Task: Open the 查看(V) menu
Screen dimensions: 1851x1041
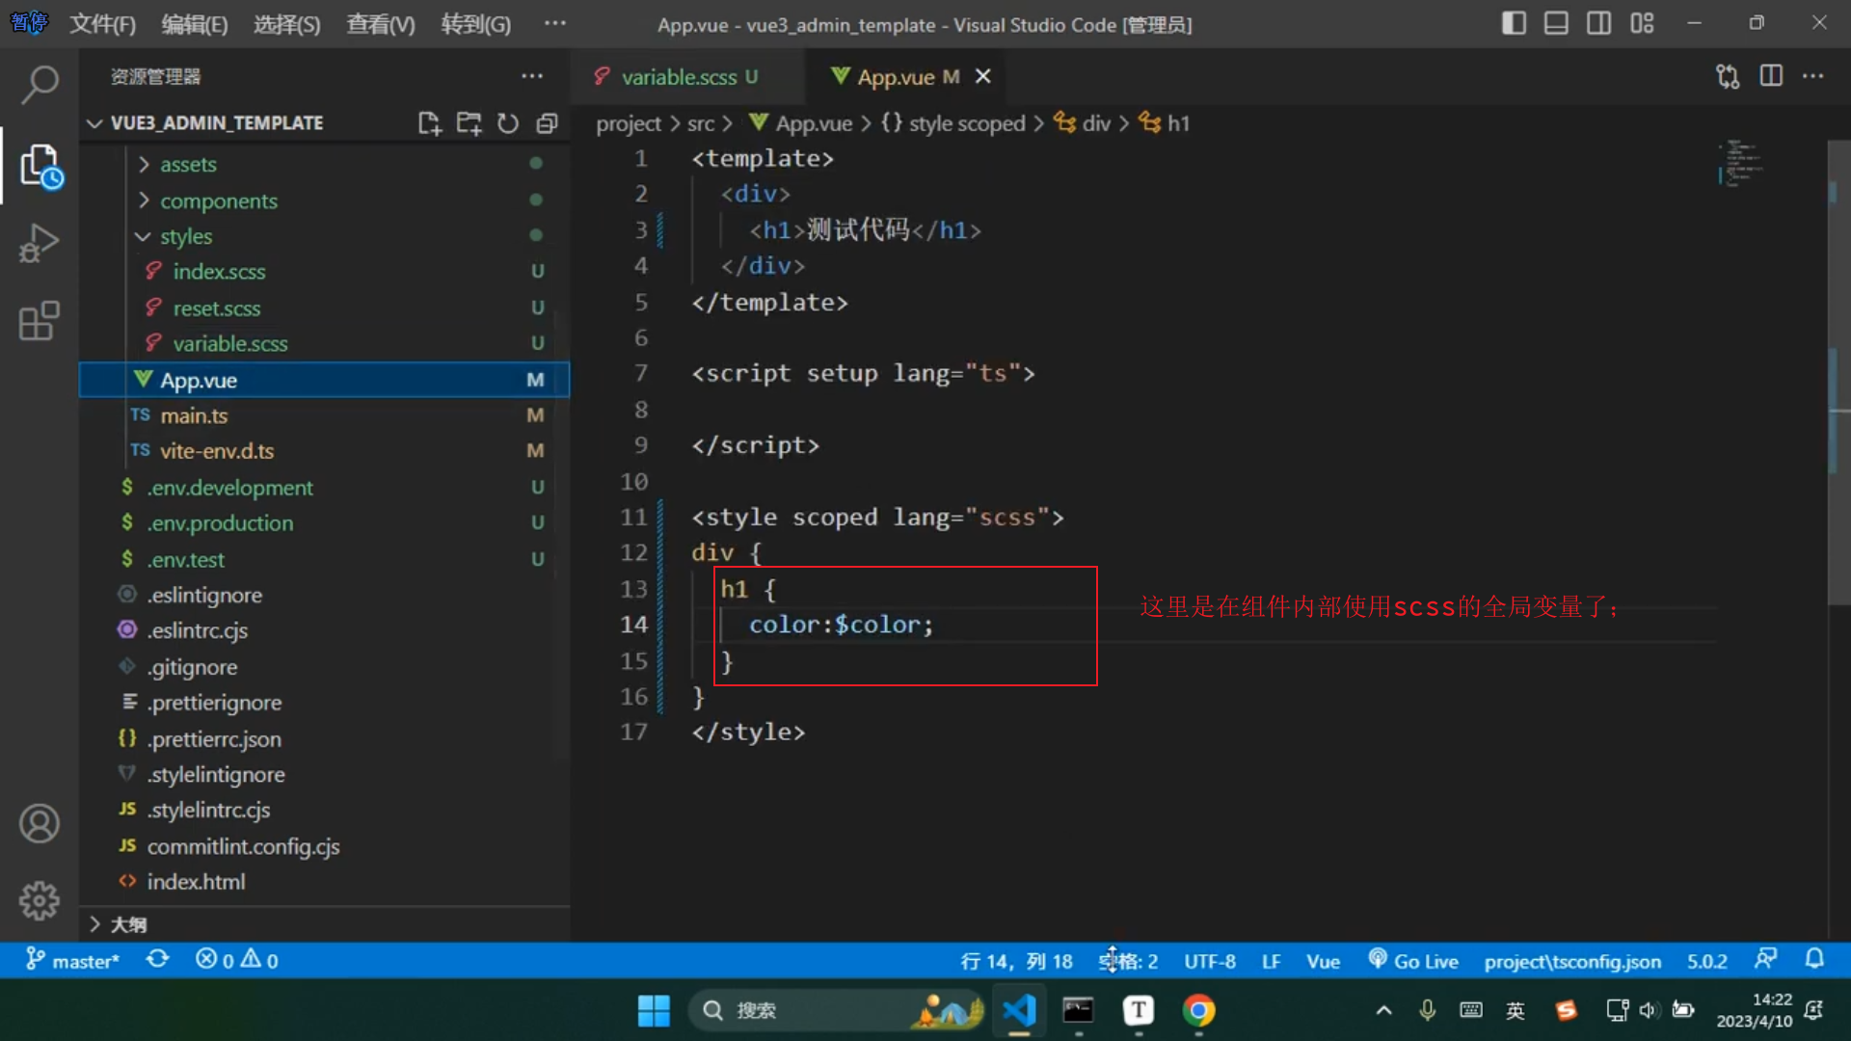Action: click(381, 24)
